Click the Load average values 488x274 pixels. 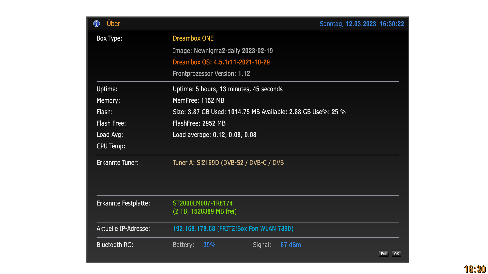pyautogui.click(x=214, y=135)
